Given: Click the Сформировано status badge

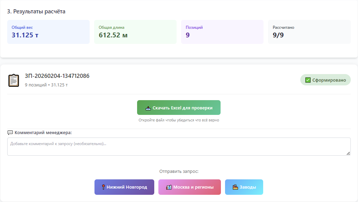Looking at the screenshot, I should [x=325, y=80].
